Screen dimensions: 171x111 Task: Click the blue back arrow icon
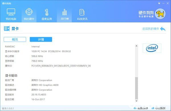[x=163, y=29]
